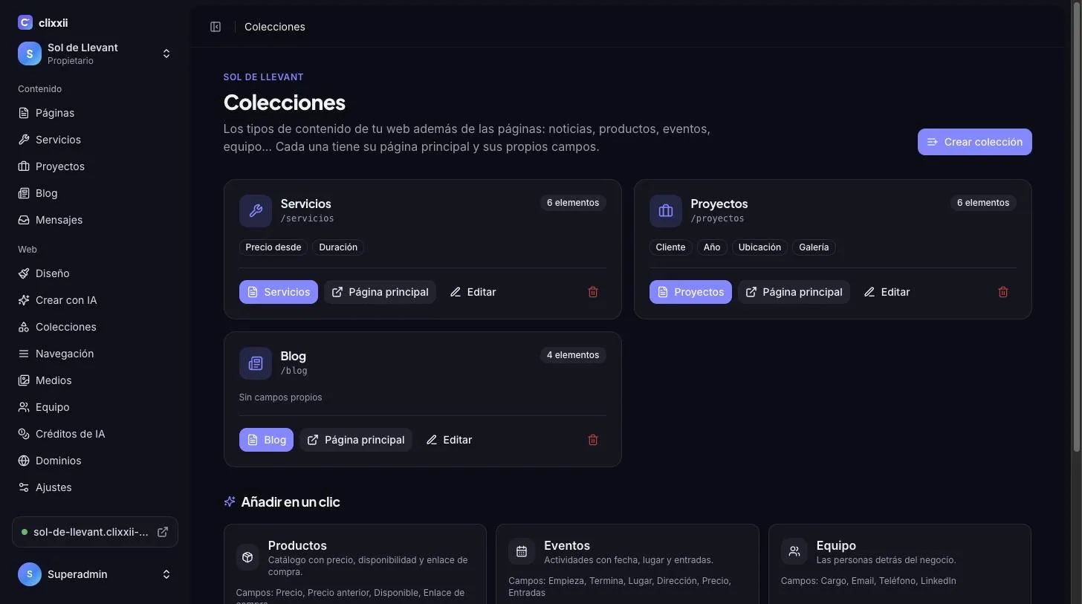The height and width of the screenshot is (604, 1082).
Task: Open Página principal of the Servicios collection
Action: 380,292
